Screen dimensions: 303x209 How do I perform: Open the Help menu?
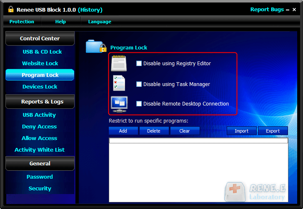tap(60, 22)
